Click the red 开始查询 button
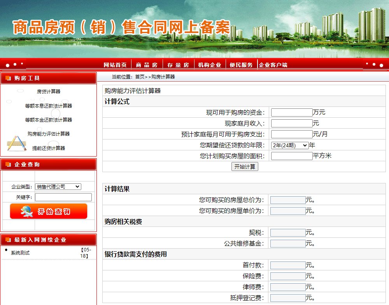This screenshot has width=389, height=305. point(49,211)
